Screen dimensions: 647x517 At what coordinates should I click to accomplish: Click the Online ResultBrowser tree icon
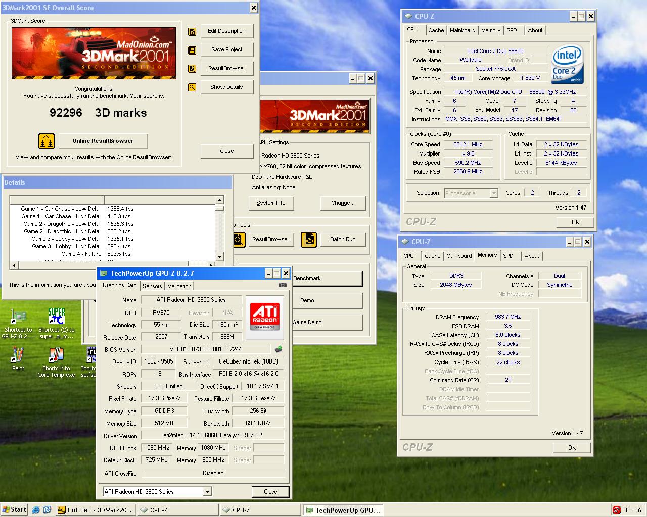coord(47,141)
